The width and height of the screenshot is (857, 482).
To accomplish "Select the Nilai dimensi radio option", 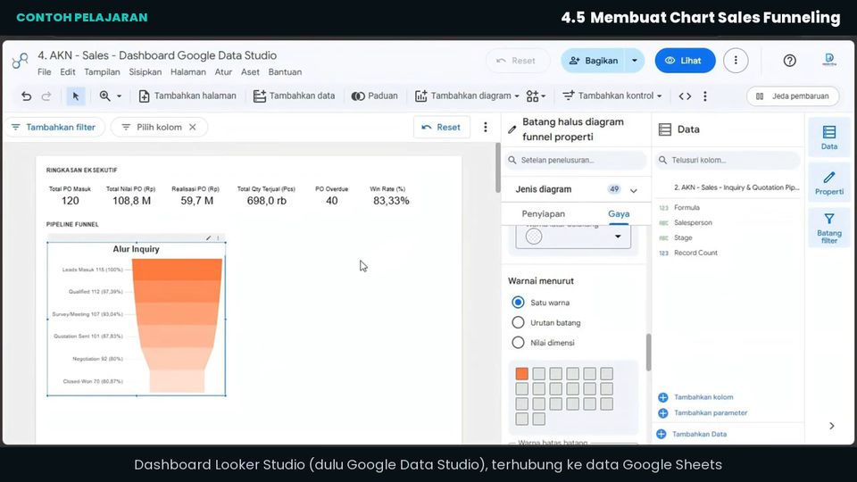I will click(x=518, y=343).
